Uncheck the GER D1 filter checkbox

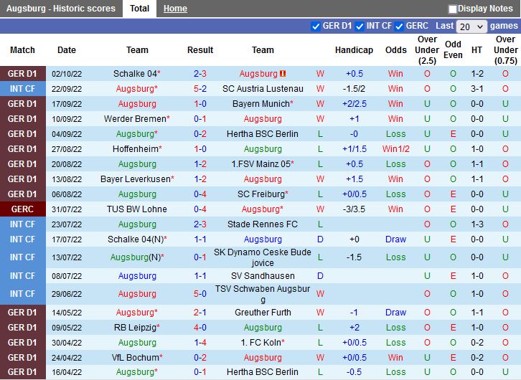coord(315,27)
